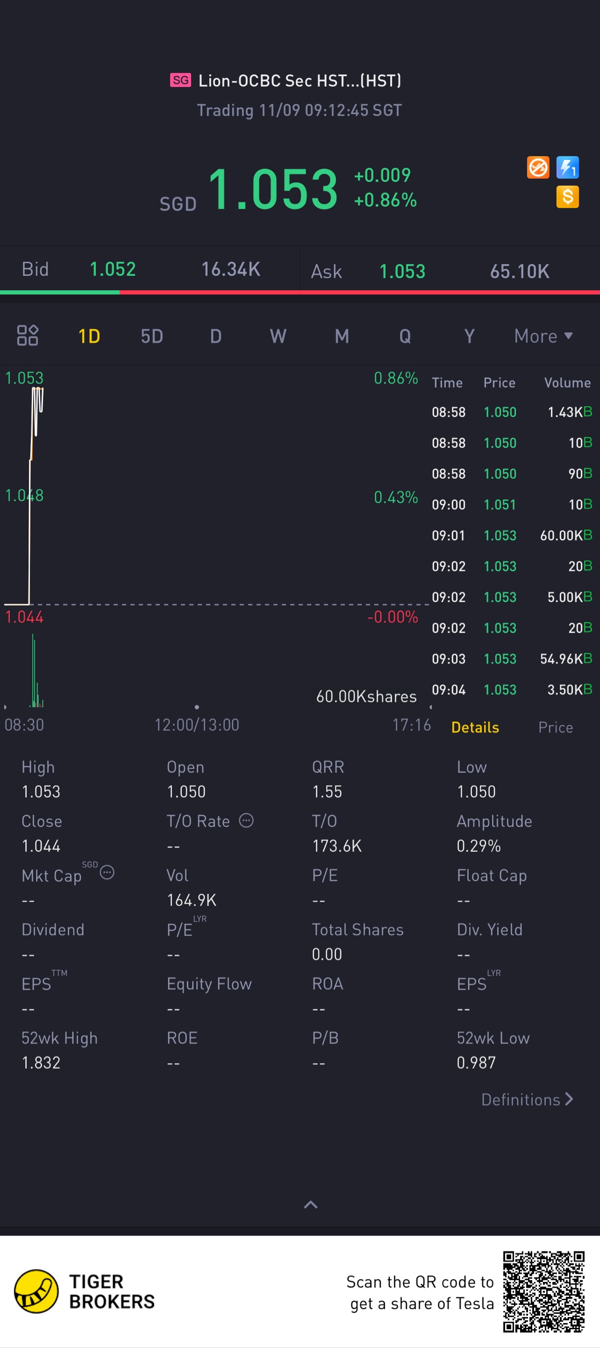This screenshot has width=600, height=1348.
Task: Collapse the details panel with up chevron
Action: point(311,1205)
